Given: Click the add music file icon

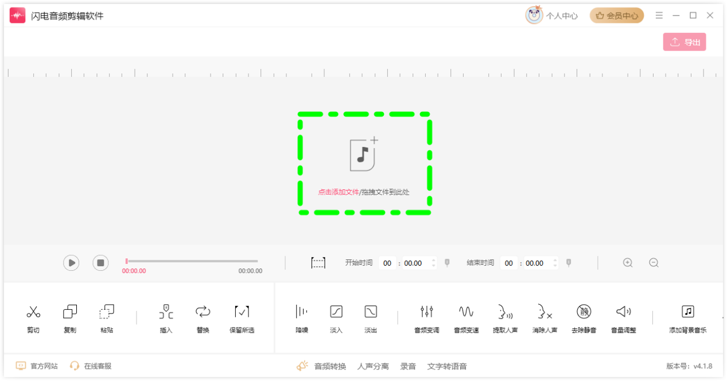Looking at the screenshot, I should pos(364,154).
